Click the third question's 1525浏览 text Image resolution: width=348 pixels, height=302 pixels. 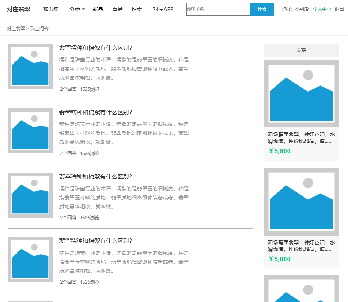(90, 218)
